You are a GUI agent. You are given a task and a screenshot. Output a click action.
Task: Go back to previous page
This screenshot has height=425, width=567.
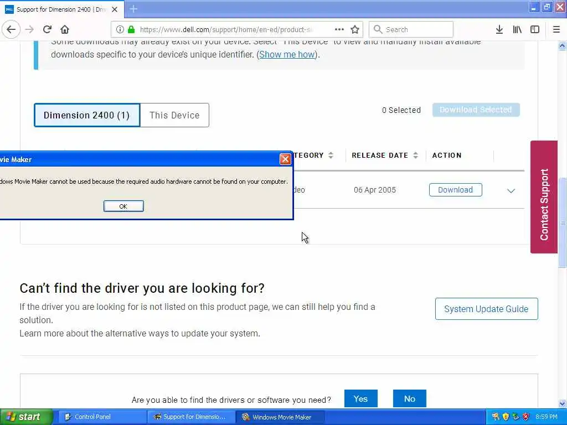point(11,29)
